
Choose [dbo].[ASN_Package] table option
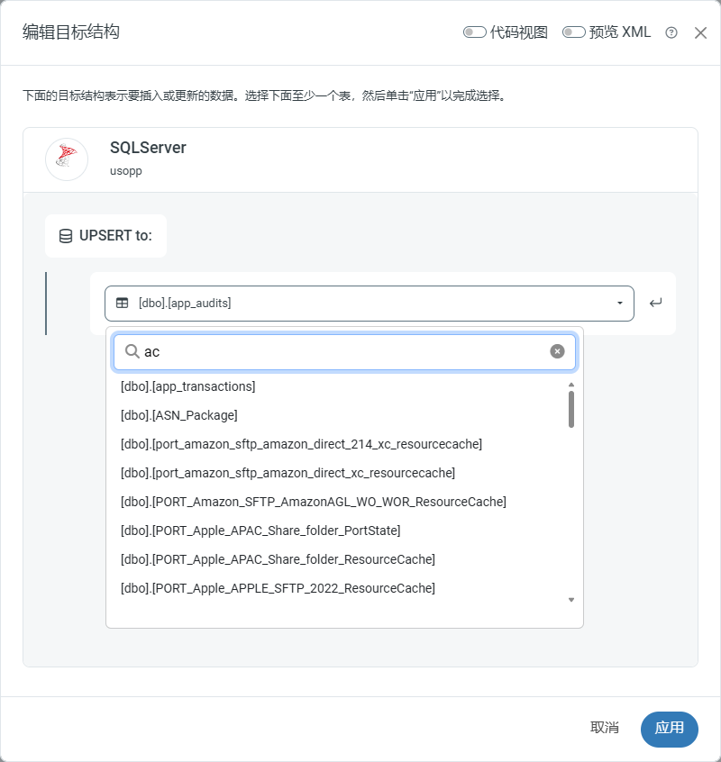click(179, 415)
